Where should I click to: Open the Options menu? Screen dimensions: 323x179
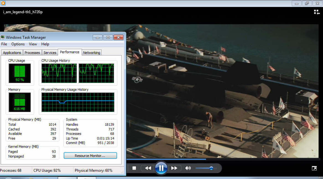[x=18, y=44]
